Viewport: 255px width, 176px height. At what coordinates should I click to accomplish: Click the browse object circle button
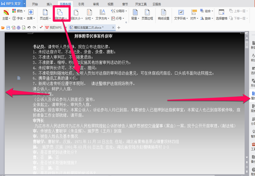coord(247,167)
